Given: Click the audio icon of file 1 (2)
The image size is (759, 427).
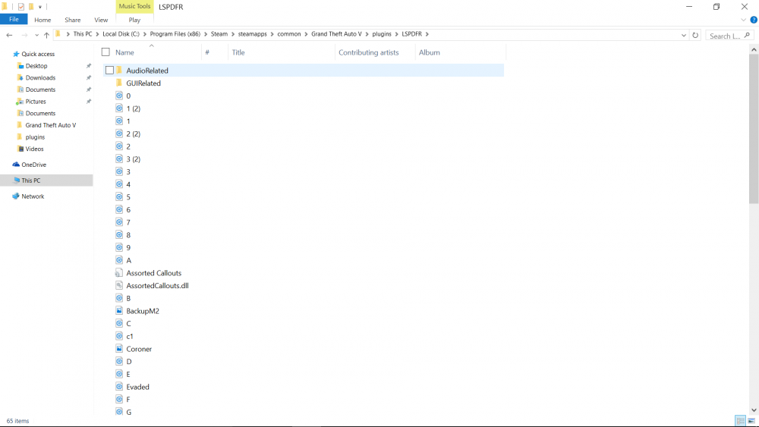Looking at the screenshot, I should (x=119, y=108).
